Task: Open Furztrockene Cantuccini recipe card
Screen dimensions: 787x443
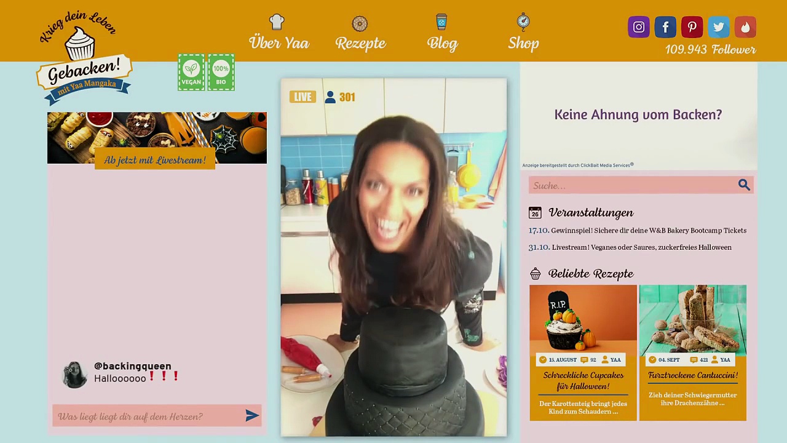Action: (693, 353)
